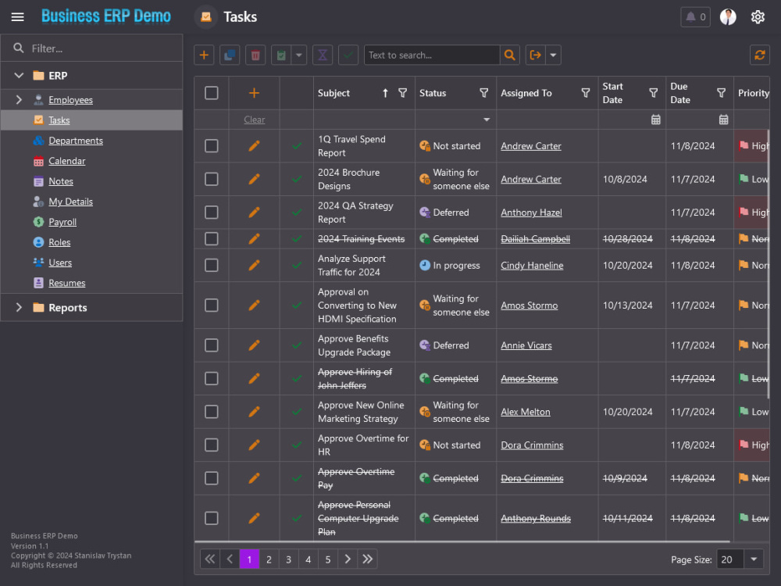This screenshot has height=586, width=781.
Task: Mark 2024 QA Strategy Report as done
Action: 296,213
